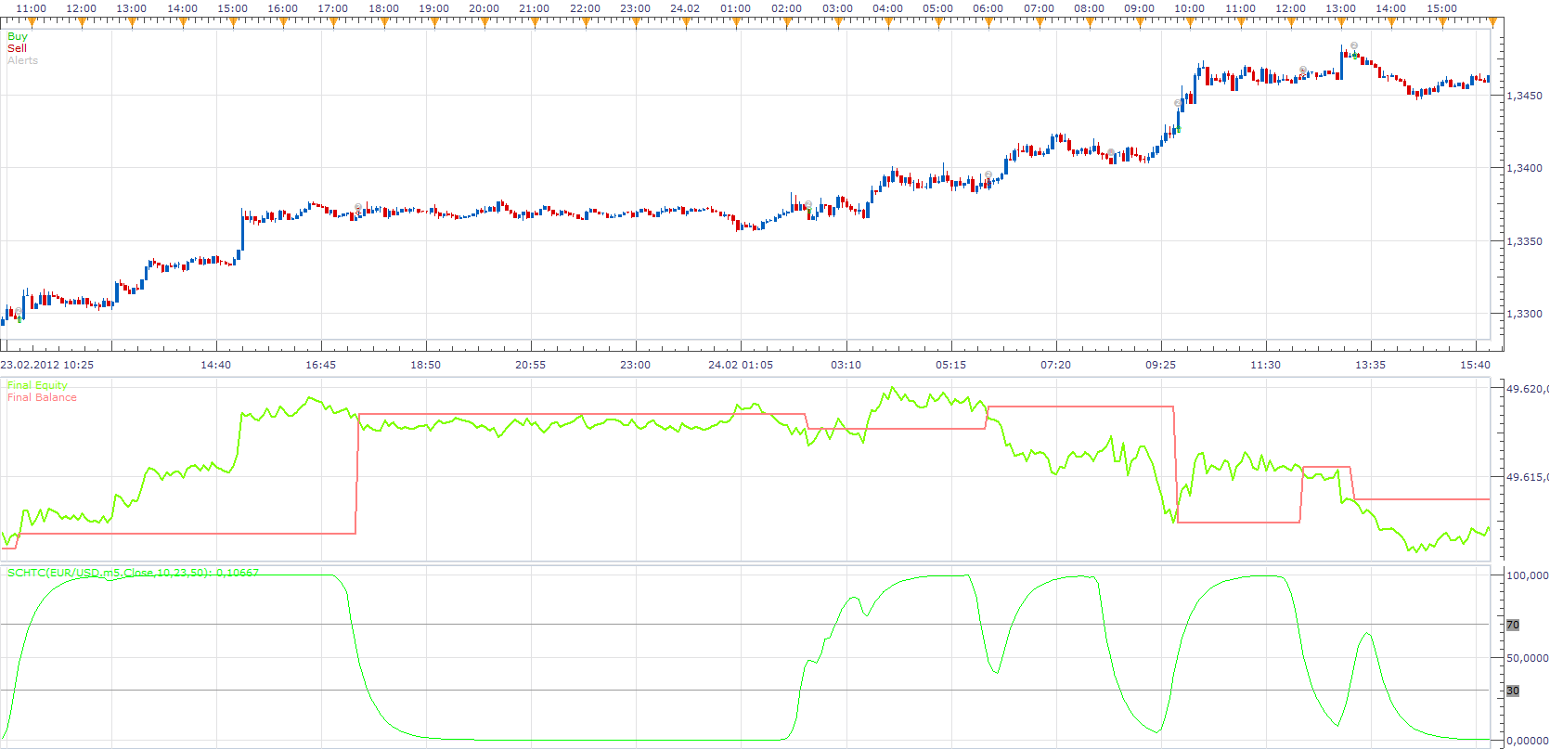The image size is (1550, 749).
Task: Click the 1,3300 price axis label
Action: 1524,314
